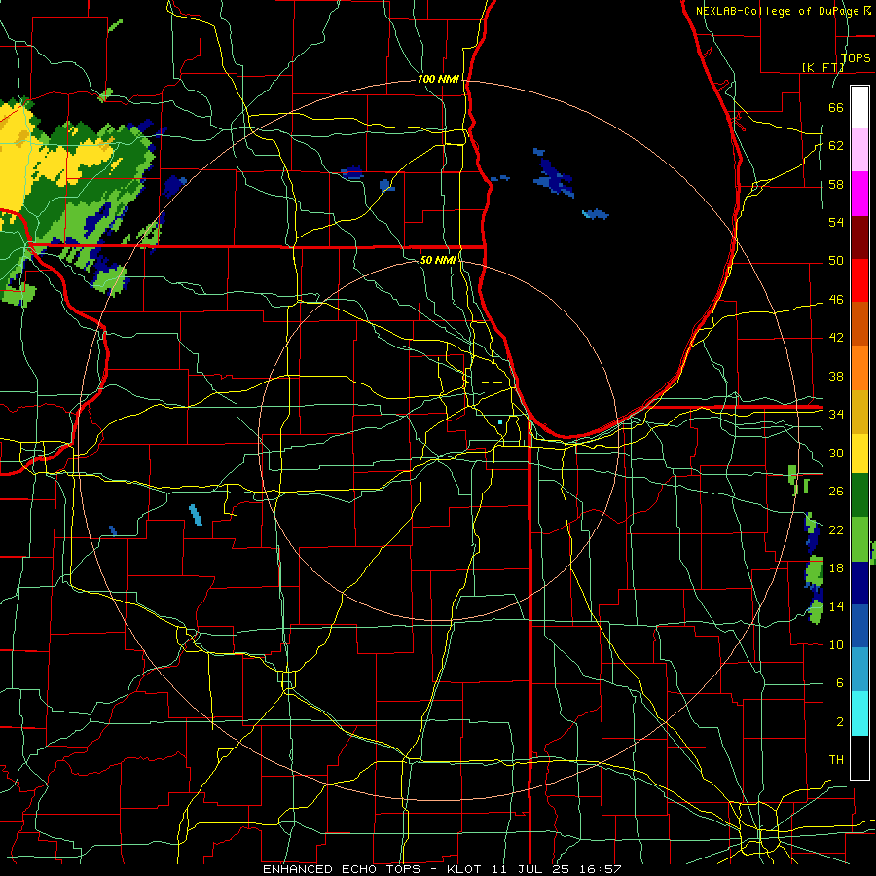
Task: Click the "66" legend value
Action: coord(836,107)
